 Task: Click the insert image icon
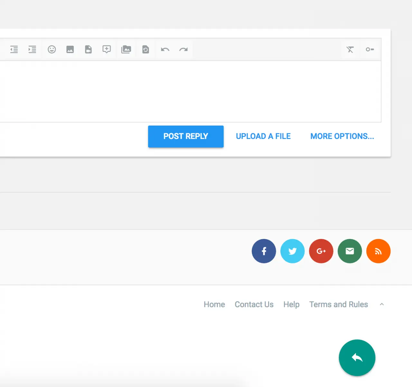coord(70,49)
